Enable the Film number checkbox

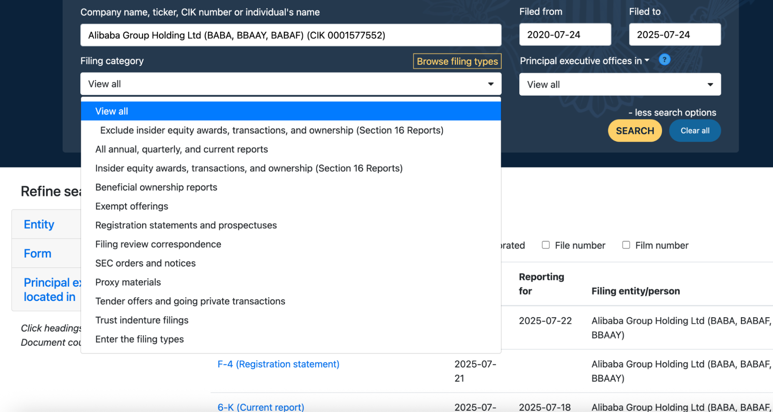point(626,245)
